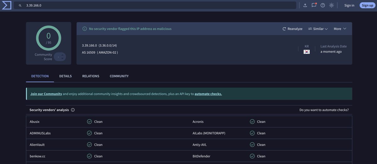Click the Reanalyze refresh icon

tap(284, 29)
